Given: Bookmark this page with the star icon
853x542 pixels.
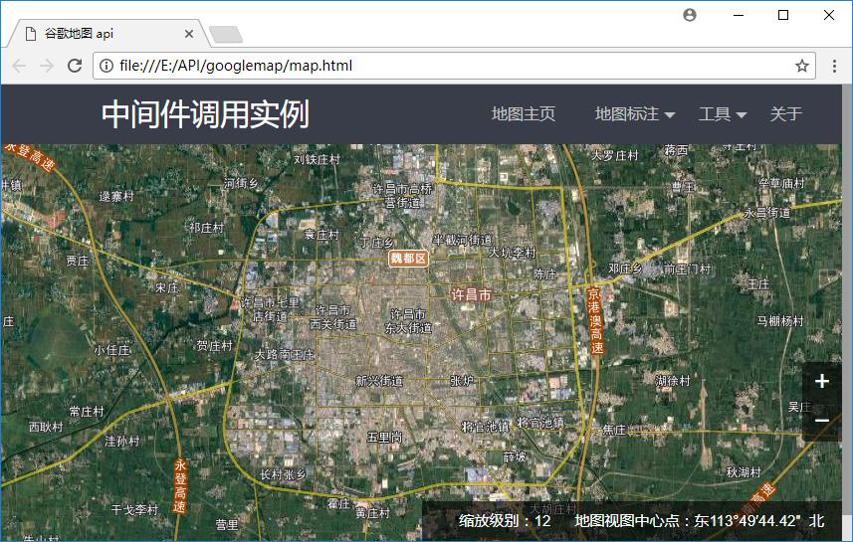Looking at the screenshot, I should click(x=802, y=66).
